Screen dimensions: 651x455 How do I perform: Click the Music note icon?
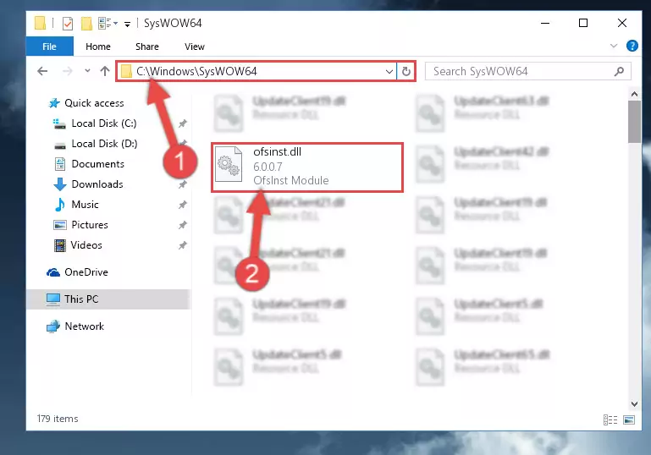(x=60, y=205)
